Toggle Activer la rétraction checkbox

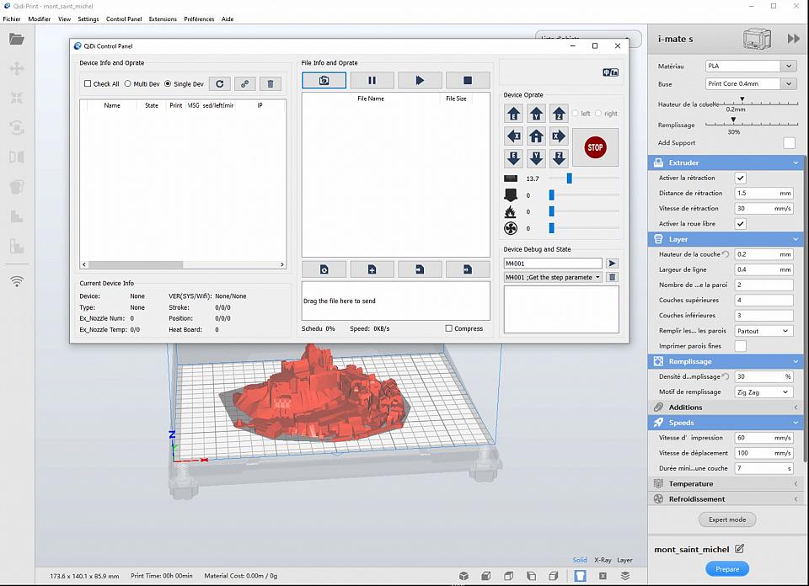[x=741, y=178]
